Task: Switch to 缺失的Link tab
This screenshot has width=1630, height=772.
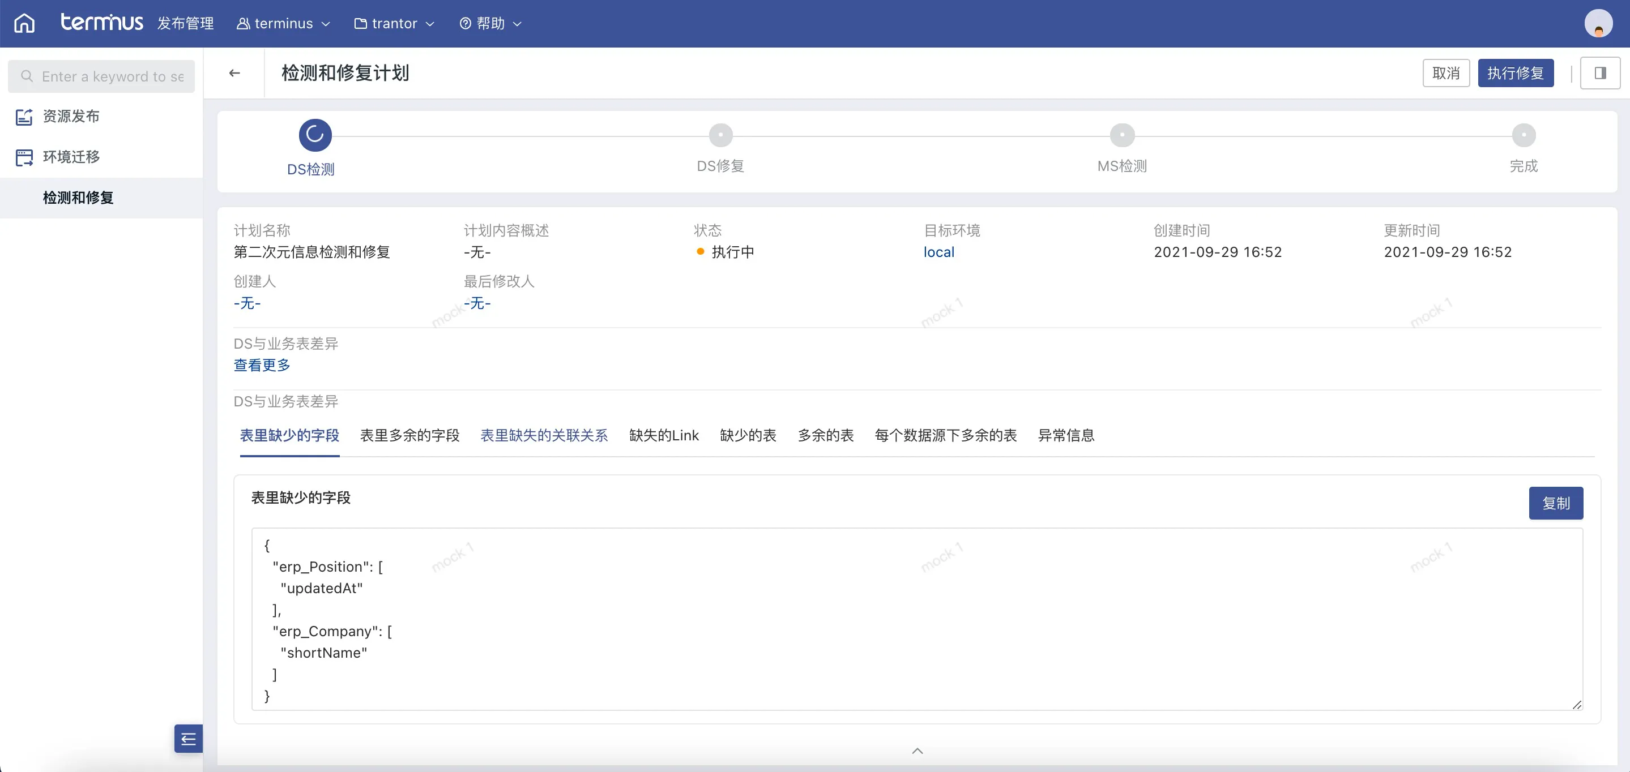Action: tap(664, 436)
